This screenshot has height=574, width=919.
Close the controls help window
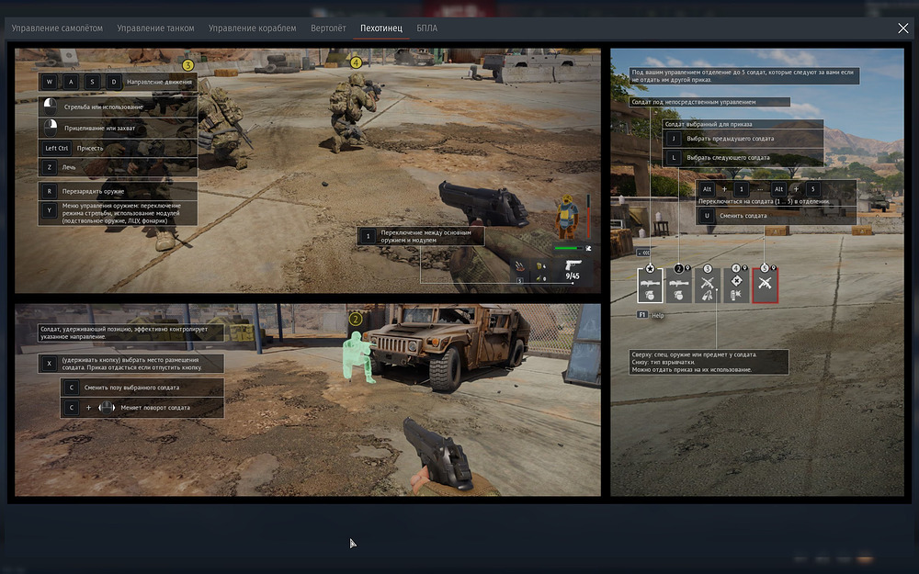(x=902, y=28)
